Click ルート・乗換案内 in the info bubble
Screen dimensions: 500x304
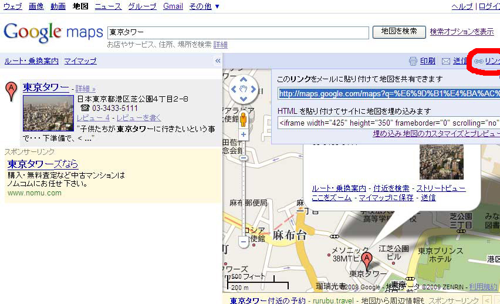(339, 188)
